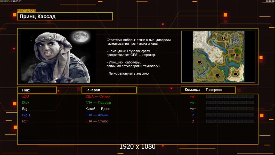Viewport: 275px width, 155px height.
Task: Click the GENERAL tab label
Action: click(26, 11)
